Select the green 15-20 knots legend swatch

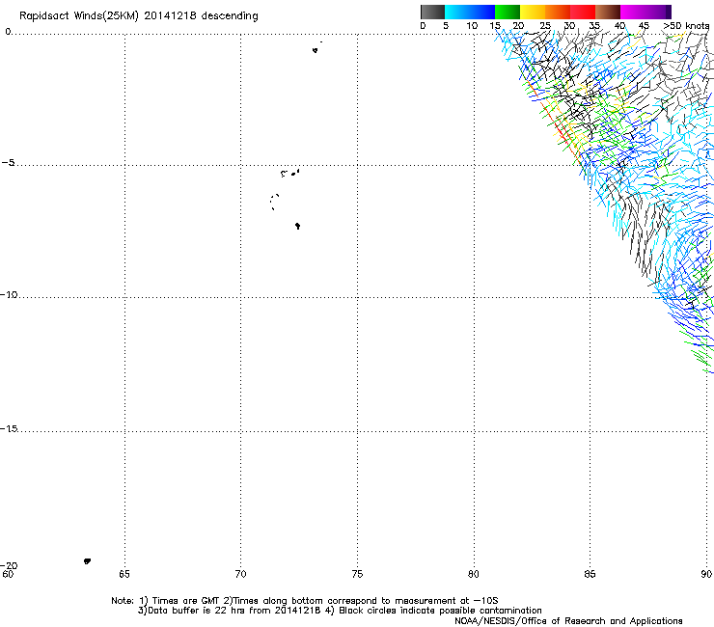click(508, 12)
